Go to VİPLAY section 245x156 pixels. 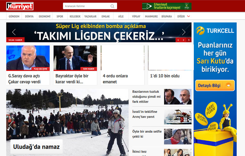coord(136,16)
